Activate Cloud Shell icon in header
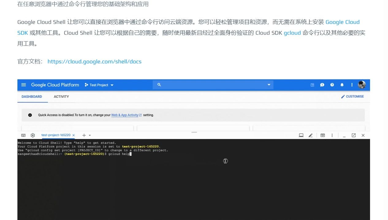Screen dimensions: 388x220 [x=312, y=85]
